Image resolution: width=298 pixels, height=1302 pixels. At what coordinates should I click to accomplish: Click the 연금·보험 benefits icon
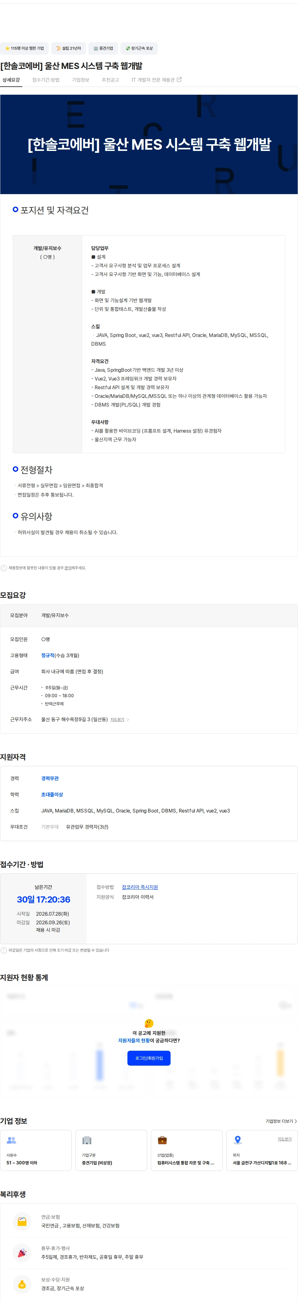(x=22, y=1222)
